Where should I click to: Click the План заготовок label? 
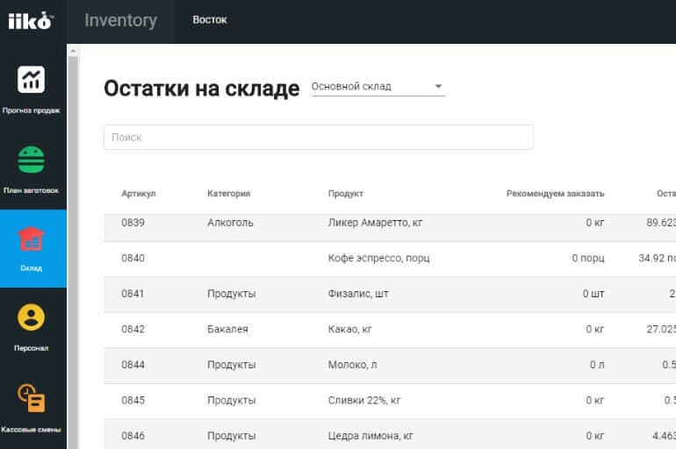point(31,190)
